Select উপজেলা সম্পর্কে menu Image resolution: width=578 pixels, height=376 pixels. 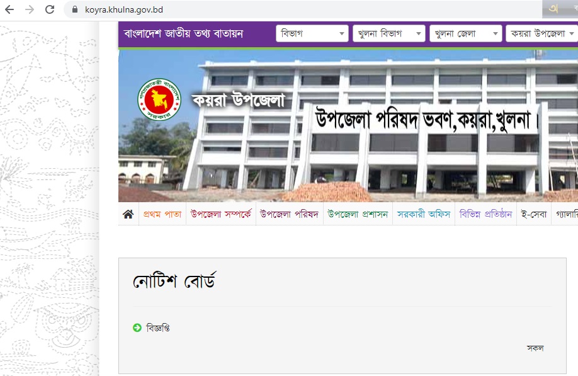coord(221,214)
